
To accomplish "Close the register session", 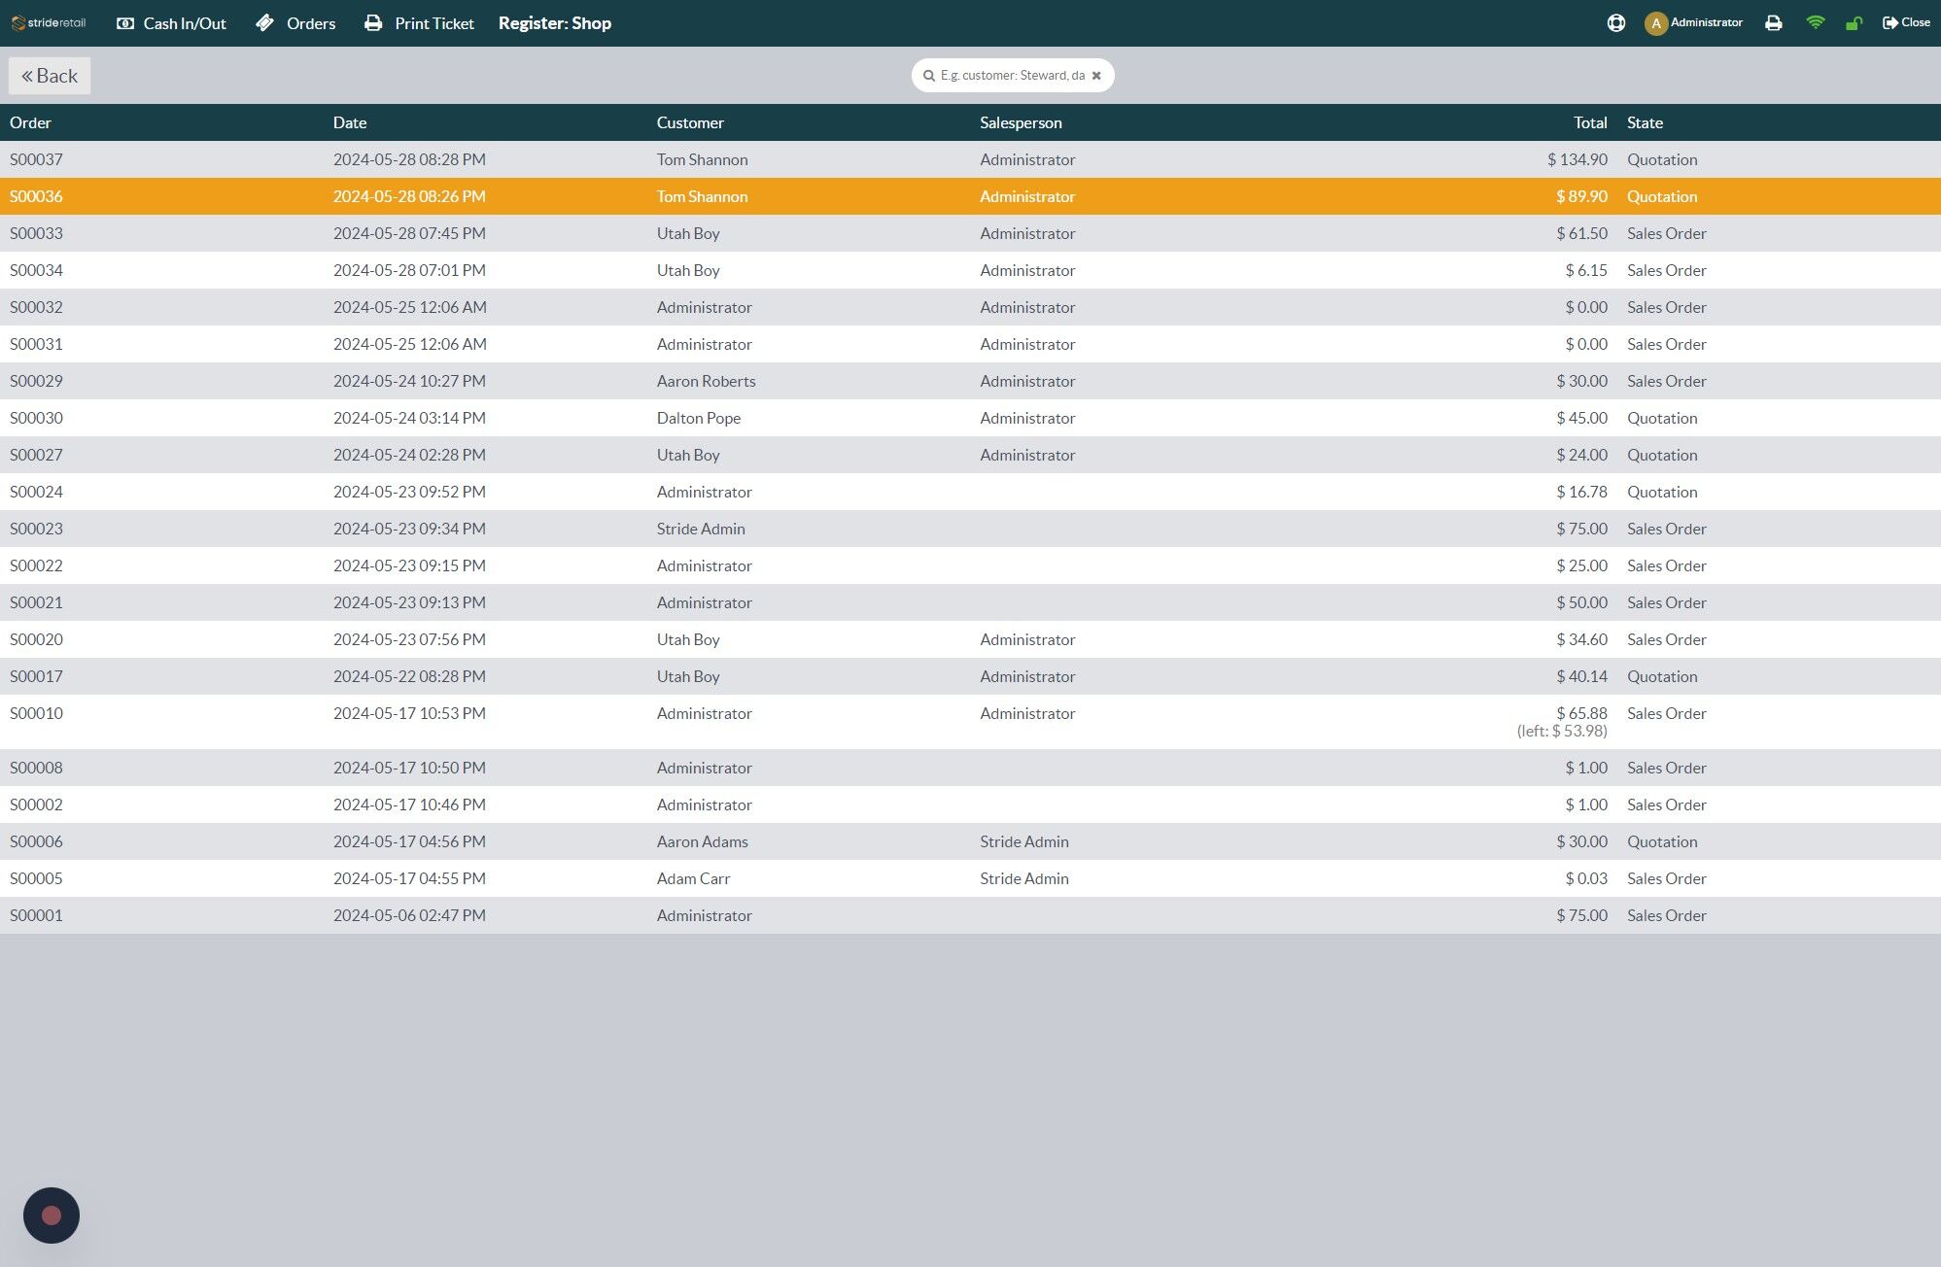I will tap(1906, 23).
